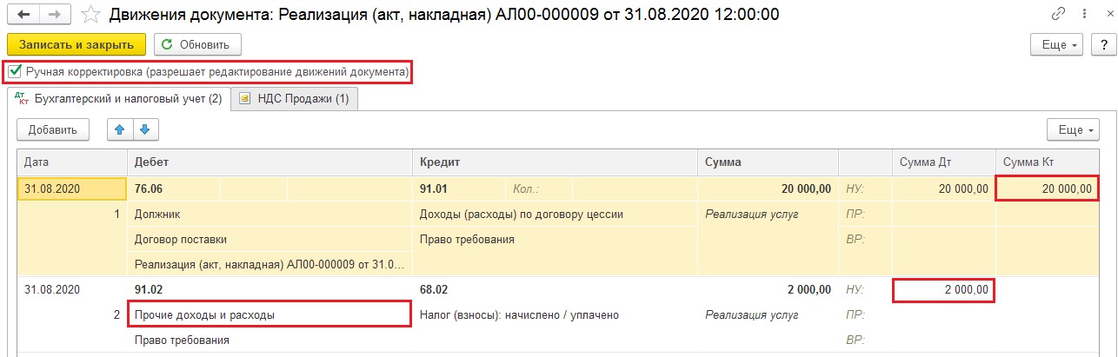
Task: Open the vertical three-dots menu
Action: tap(1081, 14)
